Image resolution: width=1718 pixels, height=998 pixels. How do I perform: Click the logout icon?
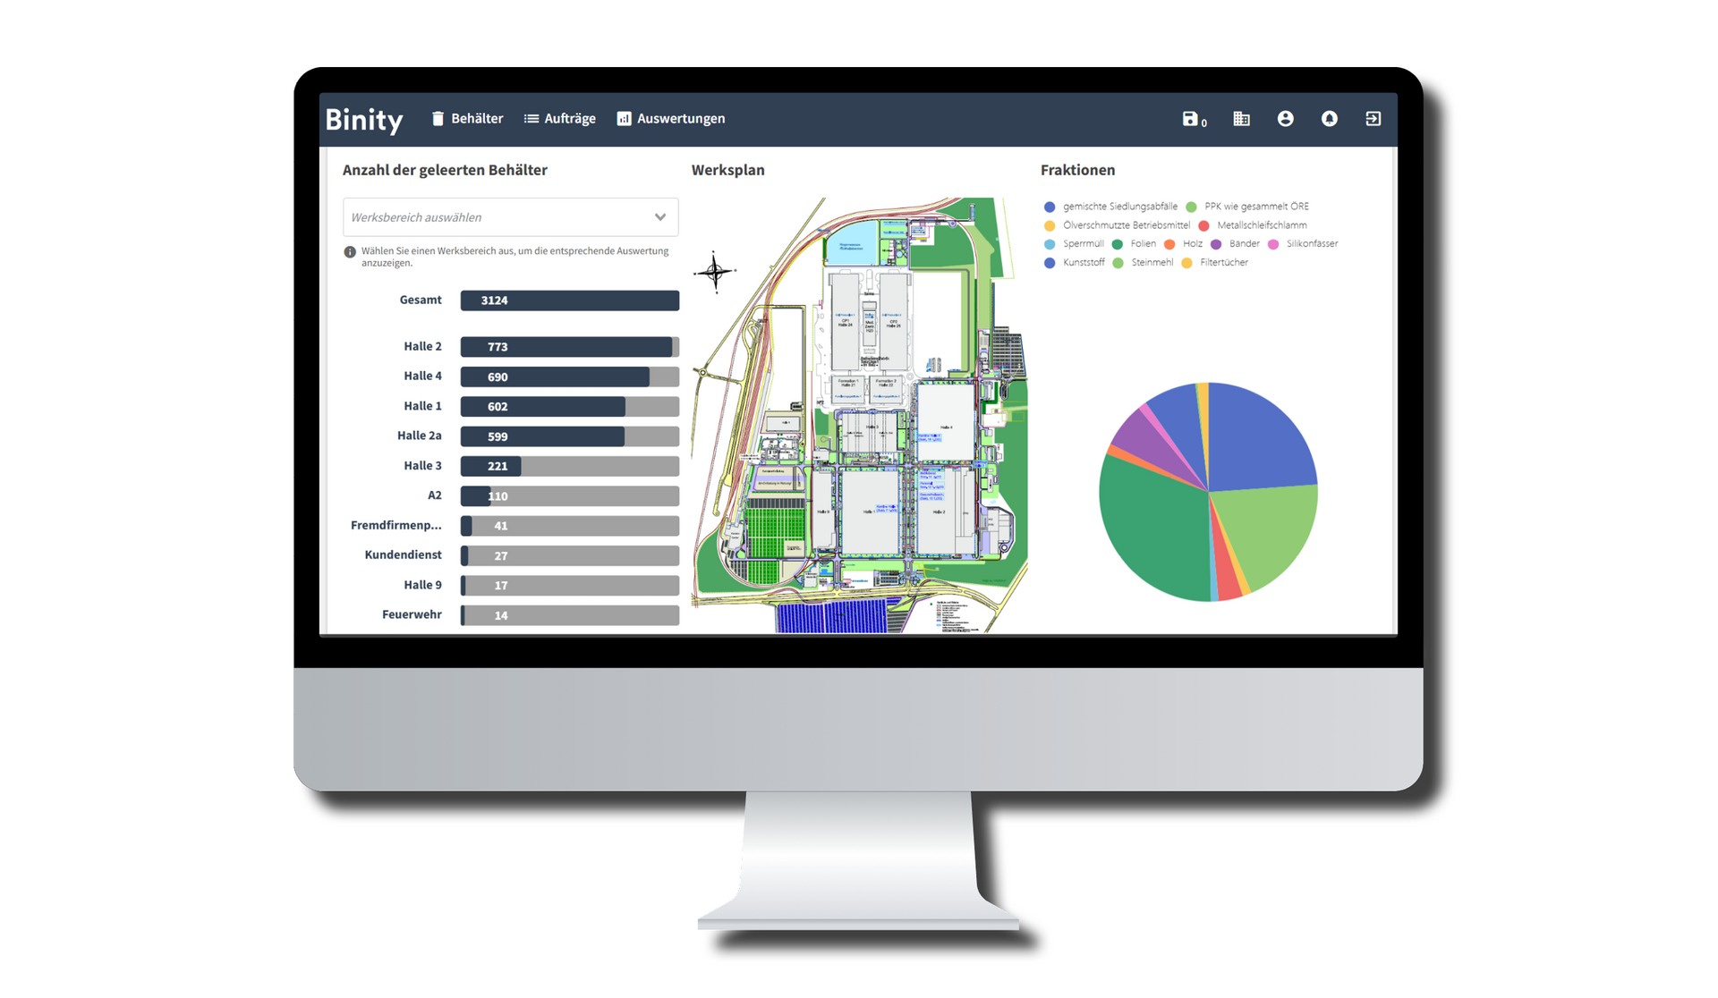1373,119
